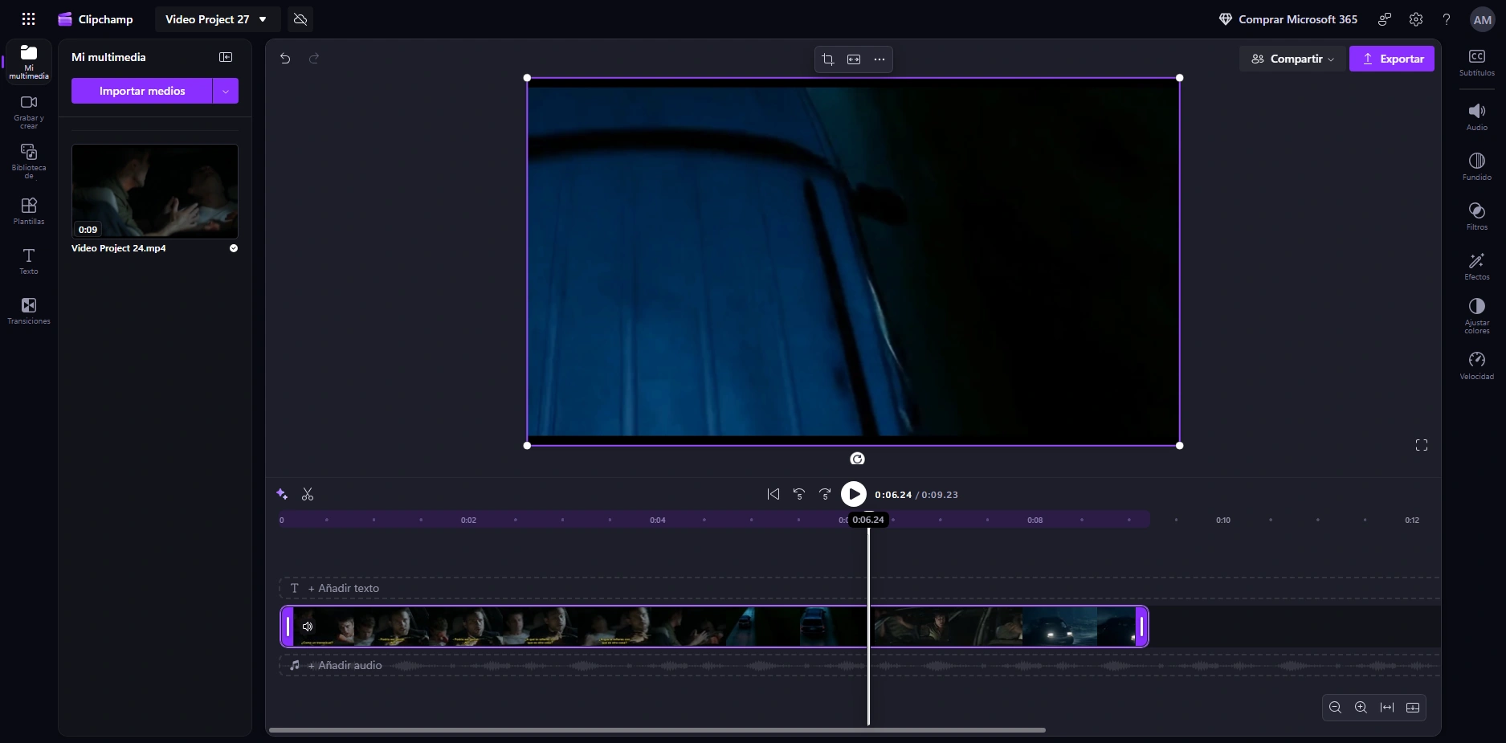The width and height of the screenshot is (1506, 743).
Task: Zoom in the timeline
Action: [1361, 708]
